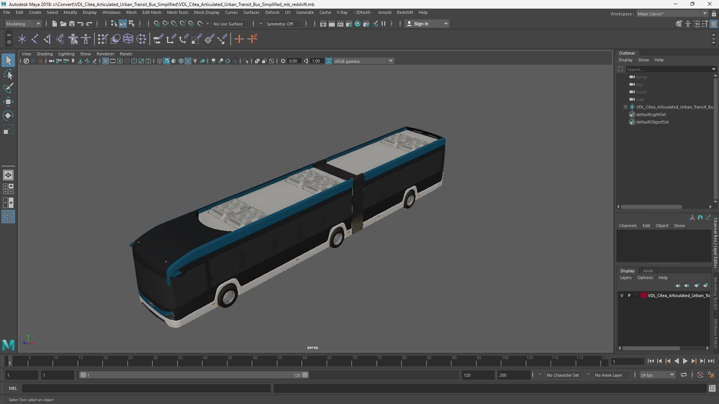Play the animation forward
719x404 pixels.
[685, 361]
